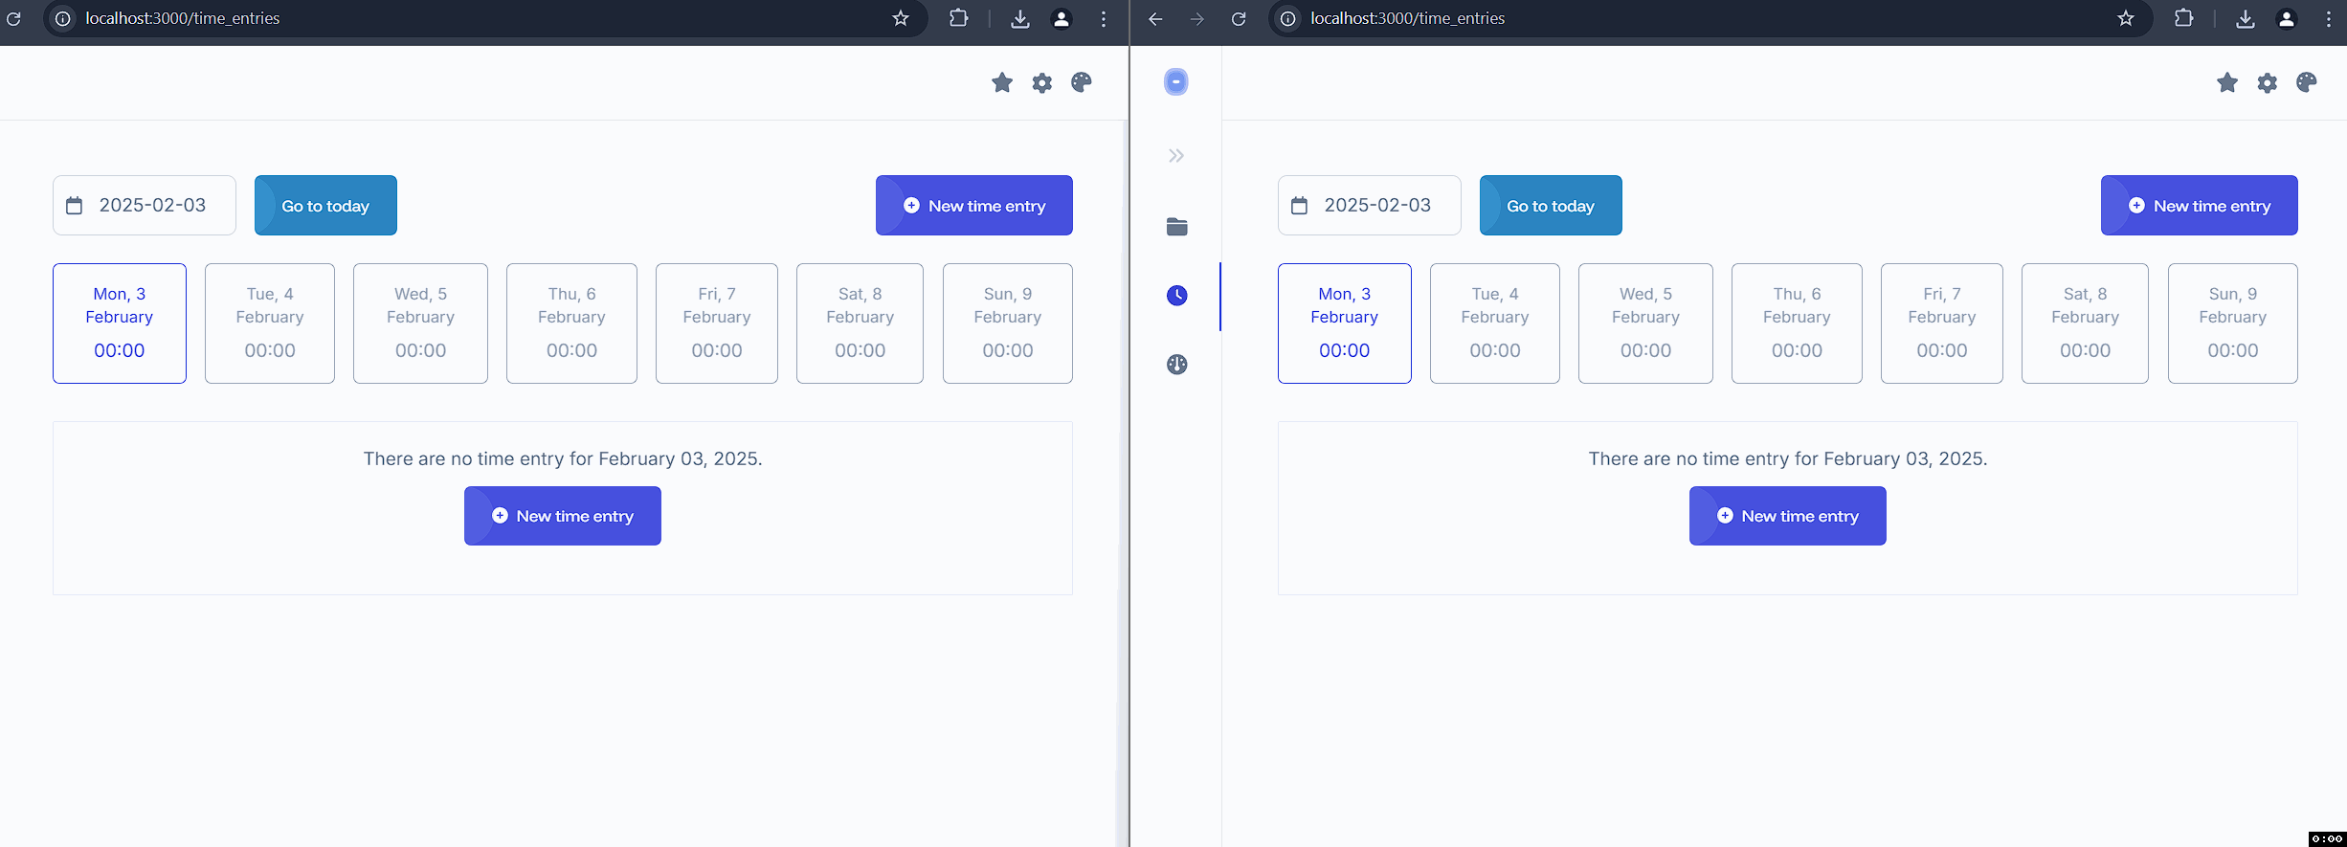Image resolution: width=2347 pixels, height=847 pixels.
Task: Open profile avatar in left browser
Action: 1062,18
